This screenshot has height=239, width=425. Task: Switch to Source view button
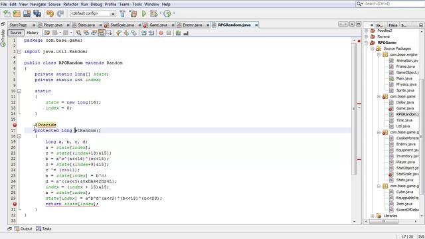click(16, 33)
